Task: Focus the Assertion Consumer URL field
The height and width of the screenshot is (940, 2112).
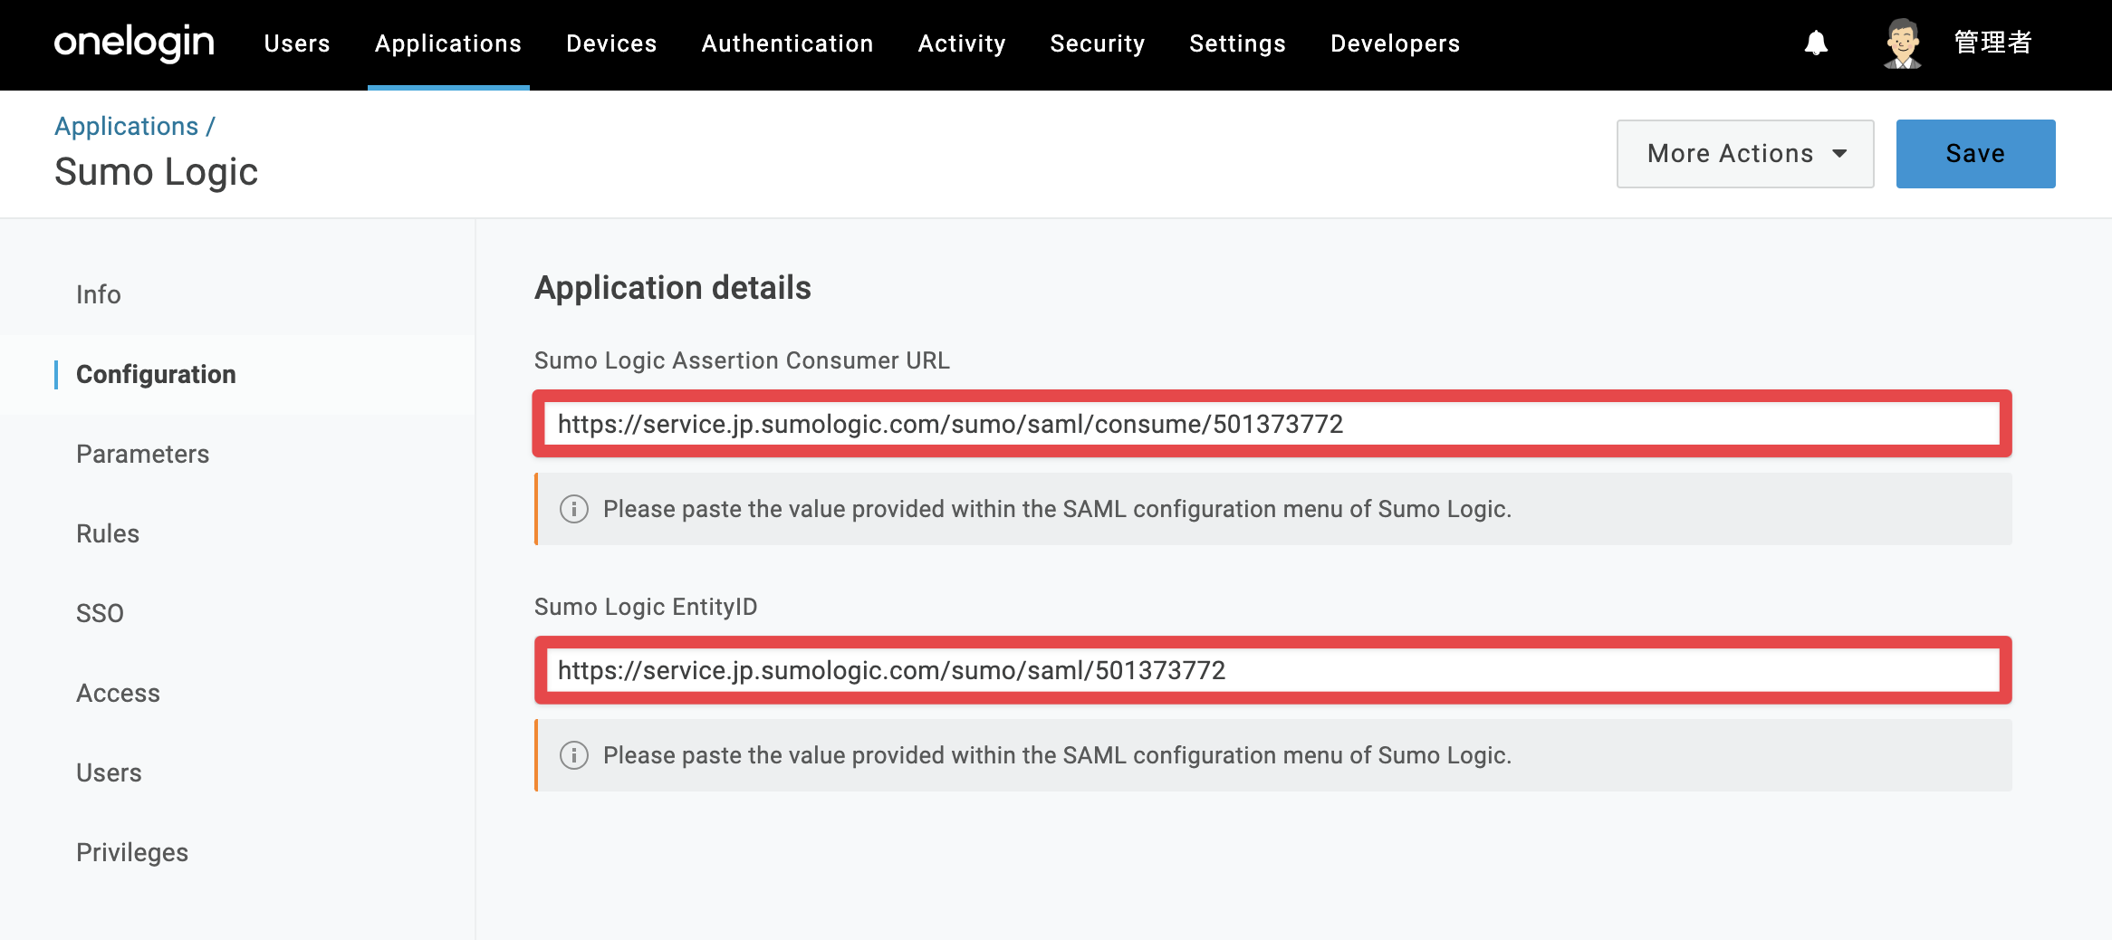Action: click(1272, 424)
